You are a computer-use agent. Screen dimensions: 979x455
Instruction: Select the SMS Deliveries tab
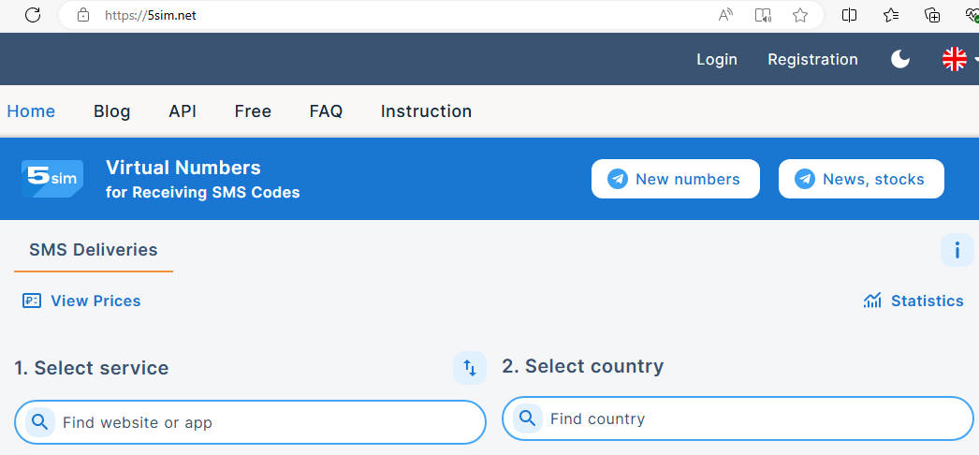(93, 250)
